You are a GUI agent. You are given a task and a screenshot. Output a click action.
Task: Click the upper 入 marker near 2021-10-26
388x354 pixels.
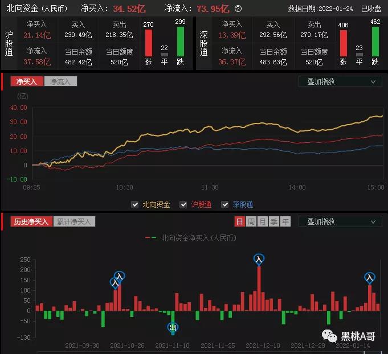pyautogui.click(x=120, y=275)
